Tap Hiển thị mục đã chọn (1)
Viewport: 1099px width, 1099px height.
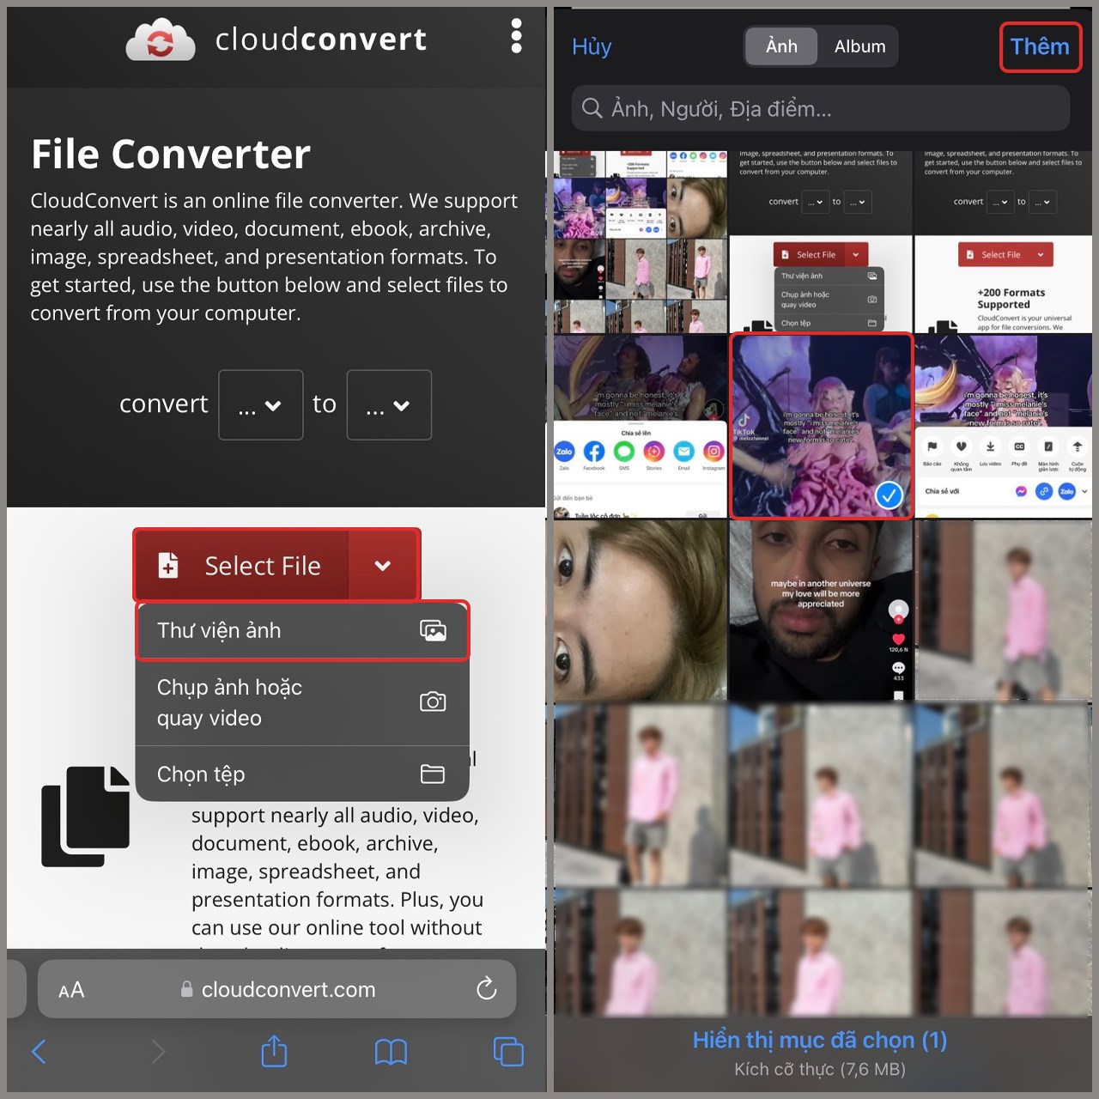820,1040
